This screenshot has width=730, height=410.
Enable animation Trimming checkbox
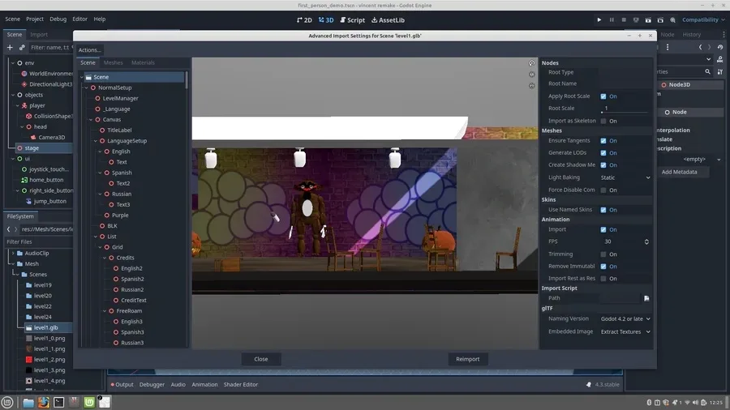[603, 254]
